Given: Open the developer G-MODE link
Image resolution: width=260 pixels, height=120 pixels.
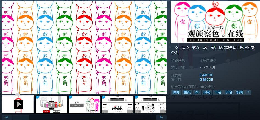Looking at the screenshot, I should 206,75.
